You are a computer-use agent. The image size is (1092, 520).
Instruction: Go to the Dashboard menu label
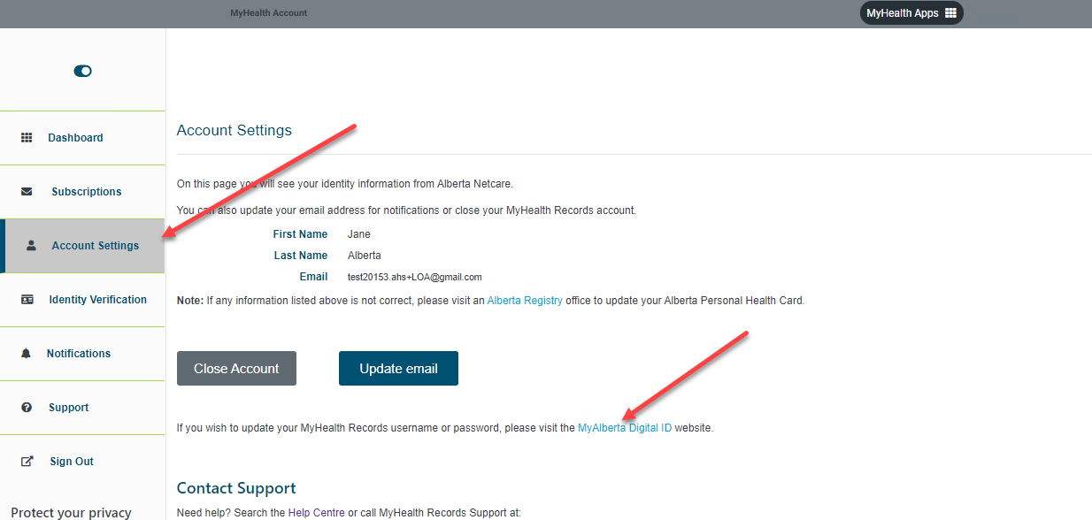pos(75,138)
